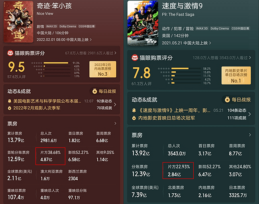
Task: Select CGS中国巨幕 tag under 速度与激情9
Action: (x=240, y=28)
